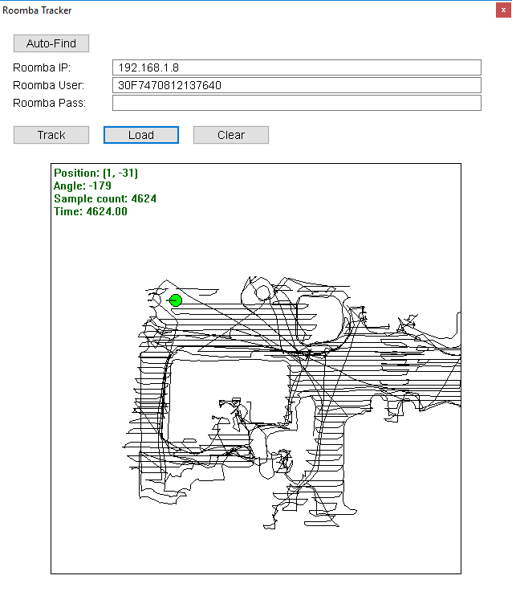Hit the Clear button
The height and width of the screenshot is (600, 512).
click(x=230, y=135)
